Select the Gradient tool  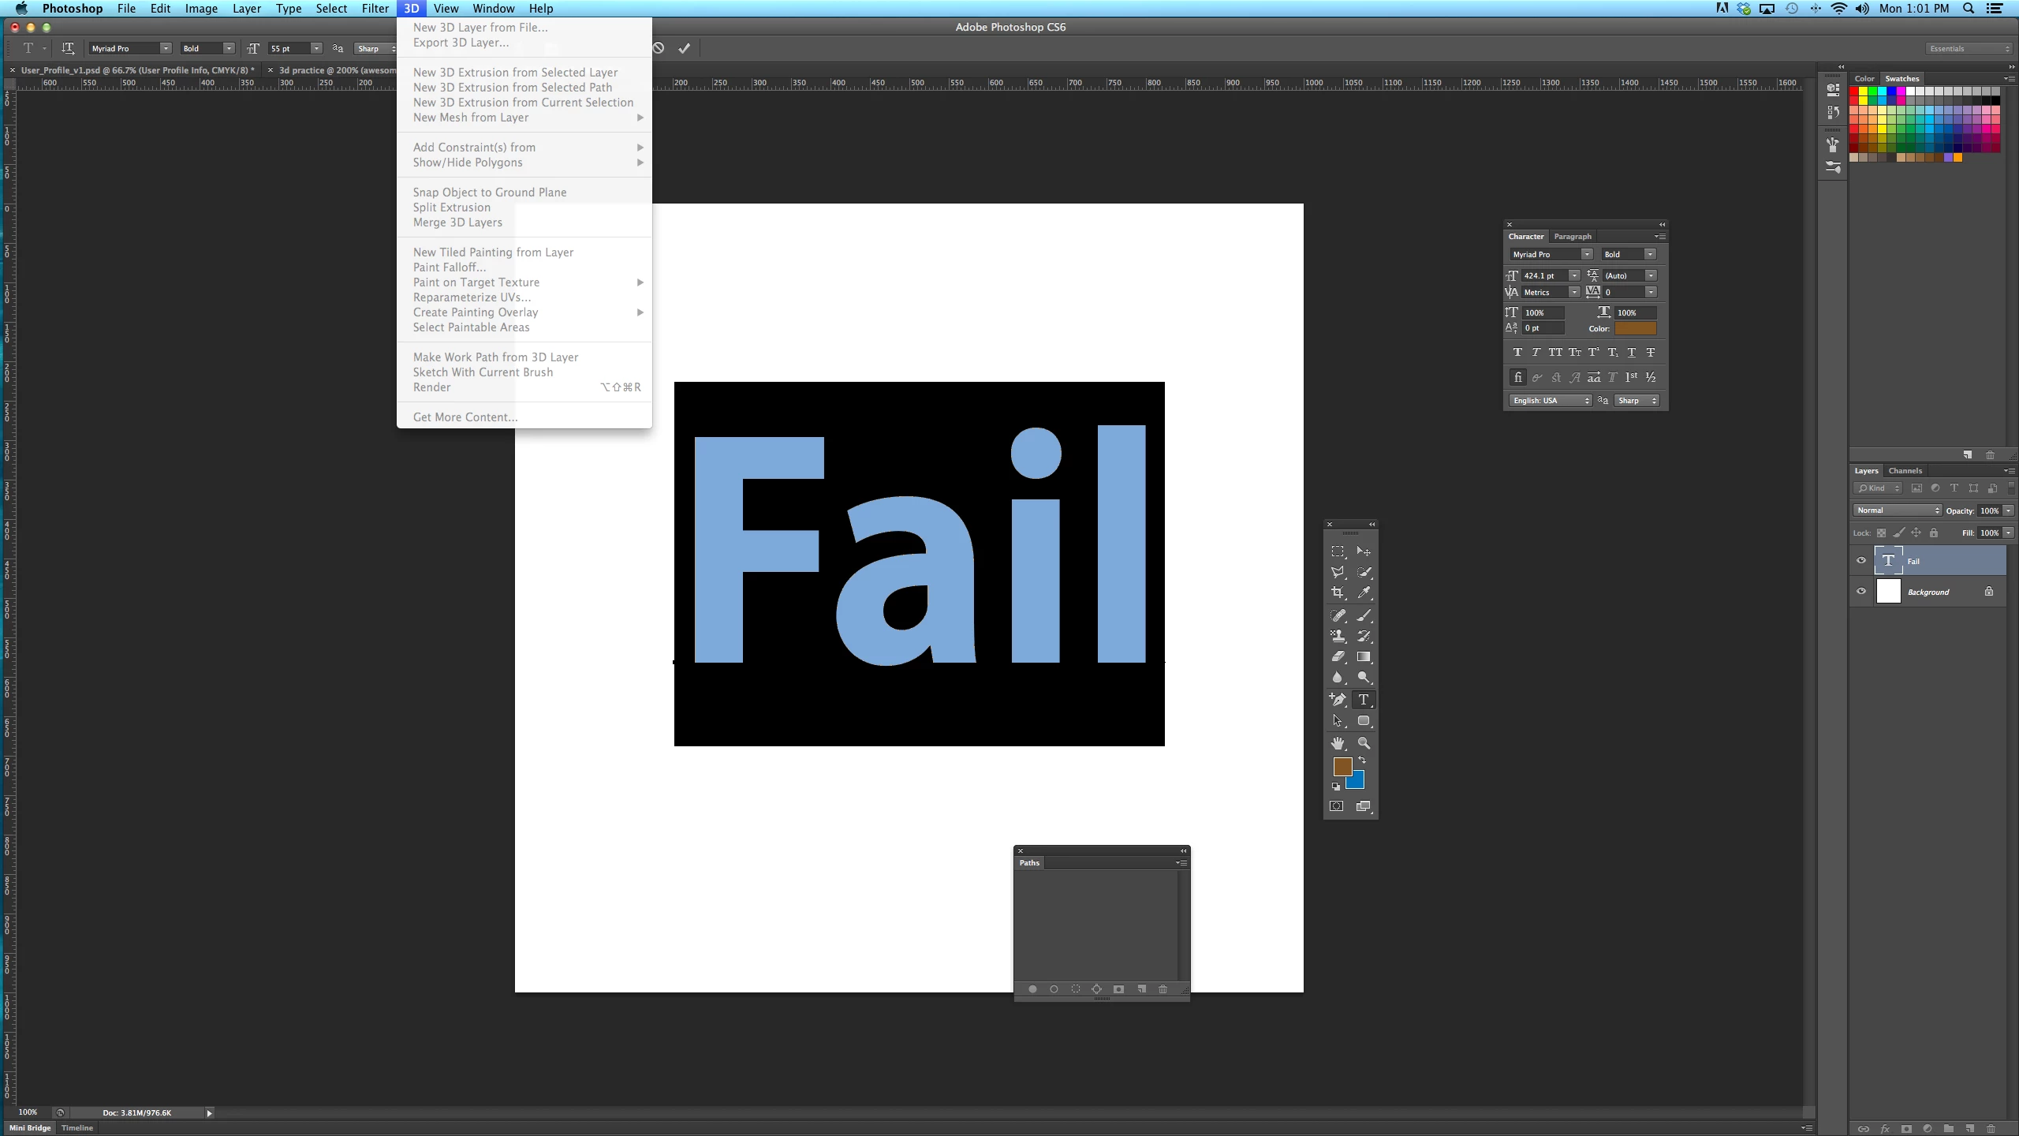click(x=1364, y=656)
